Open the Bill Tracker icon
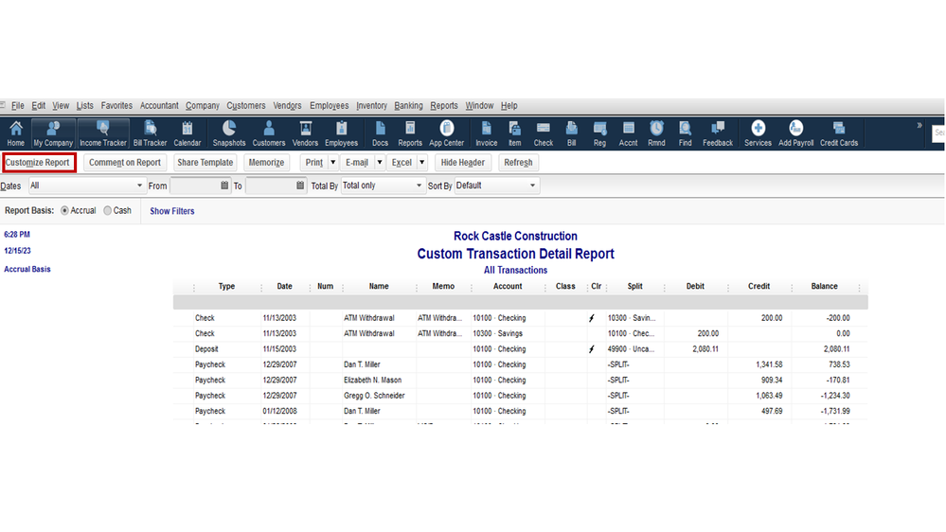This screenshot has height=532, width=946. click(150, 133)
